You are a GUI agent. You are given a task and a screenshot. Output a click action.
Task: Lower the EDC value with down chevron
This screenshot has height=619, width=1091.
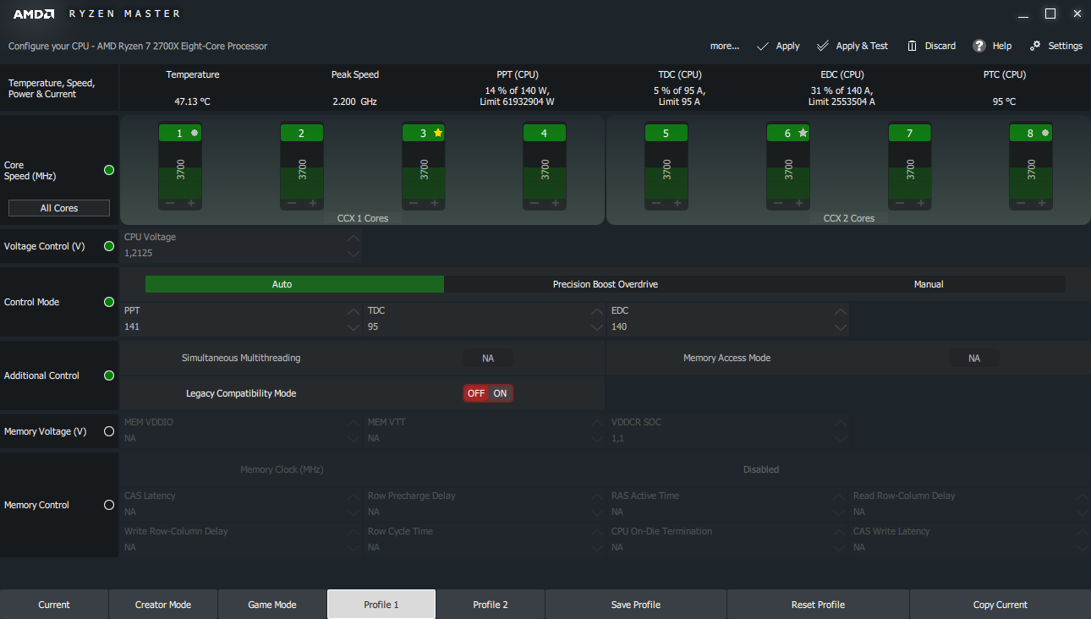point(840,326)
